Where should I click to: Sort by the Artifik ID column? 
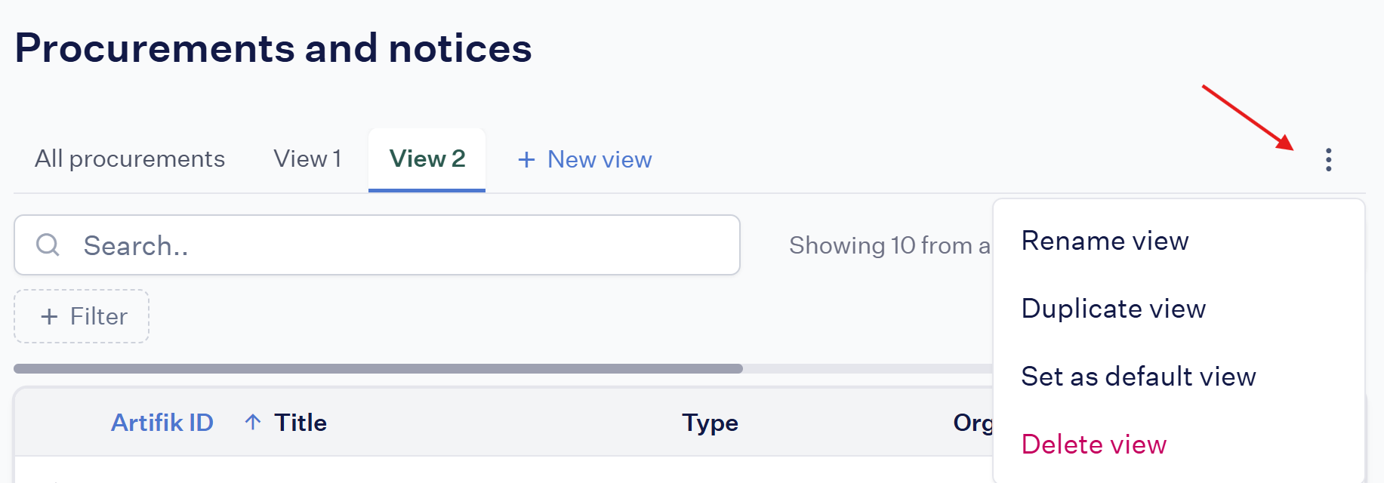pyautogui.click(x=162, y=422)
